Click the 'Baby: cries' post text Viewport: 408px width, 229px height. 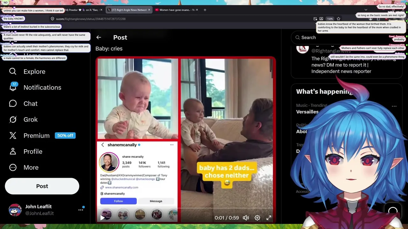109,49
